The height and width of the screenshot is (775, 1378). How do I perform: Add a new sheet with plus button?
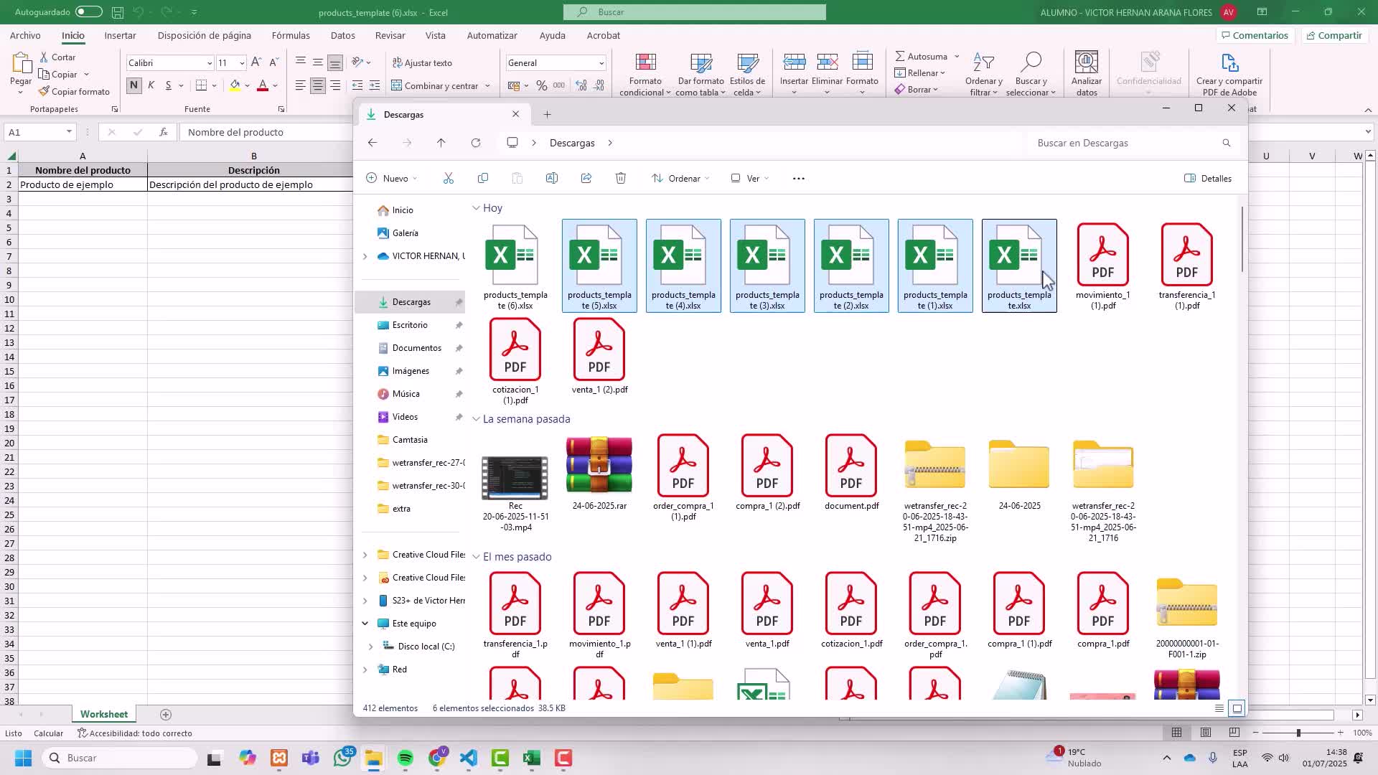coord(166,715)
